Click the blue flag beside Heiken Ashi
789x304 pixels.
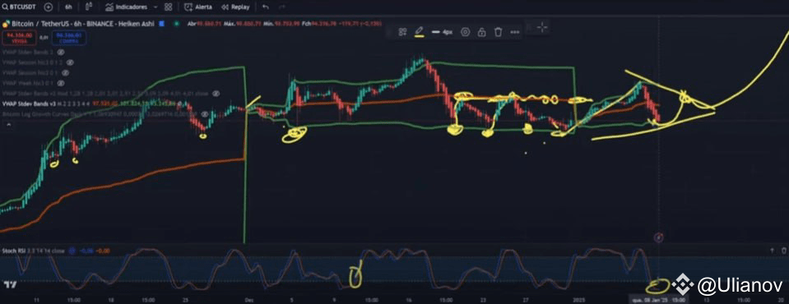(x=161, y=23)
